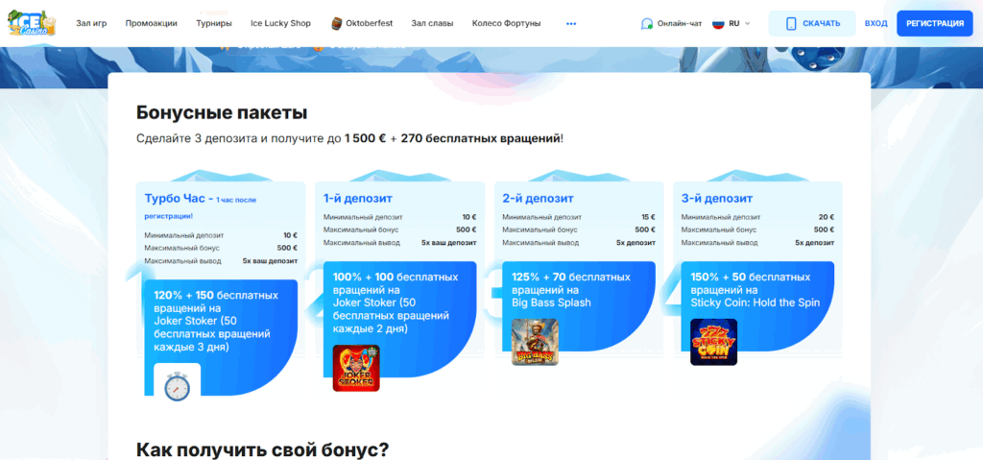This screenshot has width=983, height=460.
Task: Open the Big Bass Splash game thumbnail
Action: 535,342
